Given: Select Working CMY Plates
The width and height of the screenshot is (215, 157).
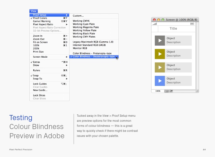Looking at the screenshot, I should [x=94, y=37].
